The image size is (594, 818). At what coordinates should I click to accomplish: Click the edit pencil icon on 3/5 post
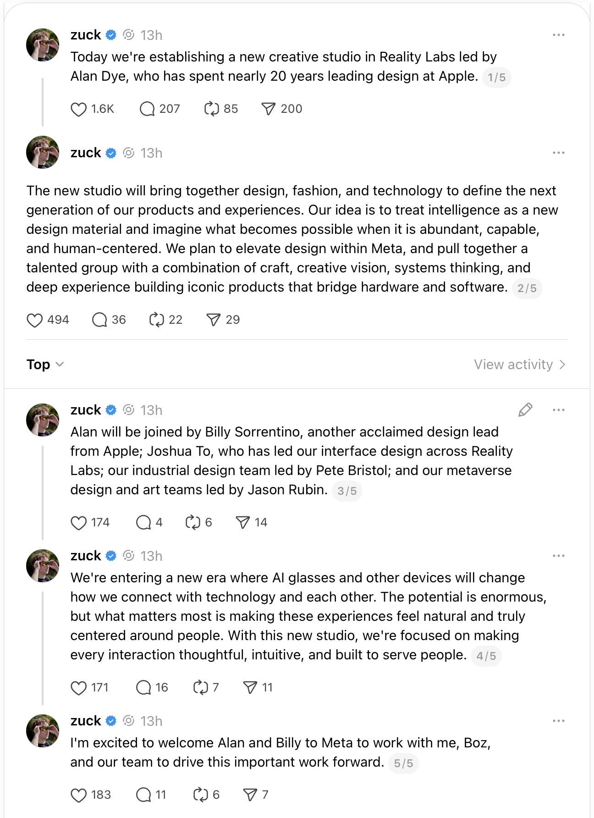tap(525, 410)
